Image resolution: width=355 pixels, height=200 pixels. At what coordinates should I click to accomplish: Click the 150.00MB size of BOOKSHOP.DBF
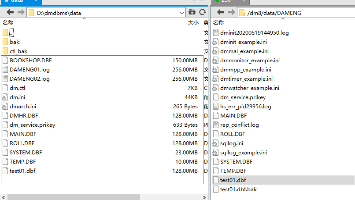(x=185, y=61)
